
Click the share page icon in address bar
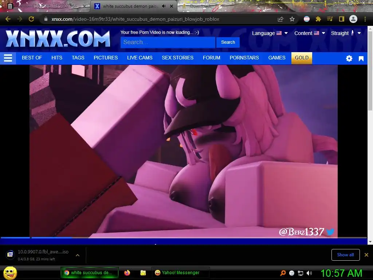(x=280, y=19)
